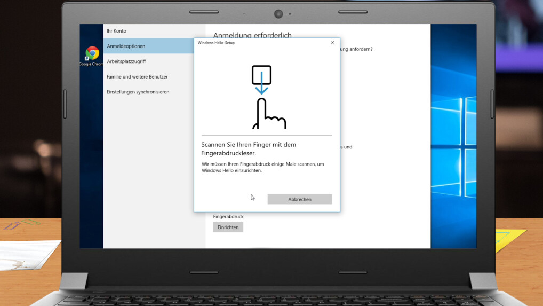
Task: Click the Windows Hello-Setup title bar
Action: 256,43
